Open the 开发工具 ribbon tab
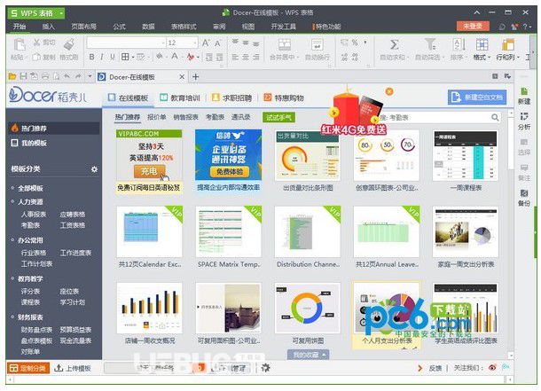 [283, 27]
